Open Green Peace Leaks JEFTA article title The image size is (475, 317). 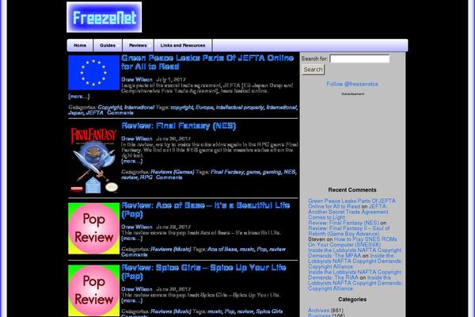207,62
